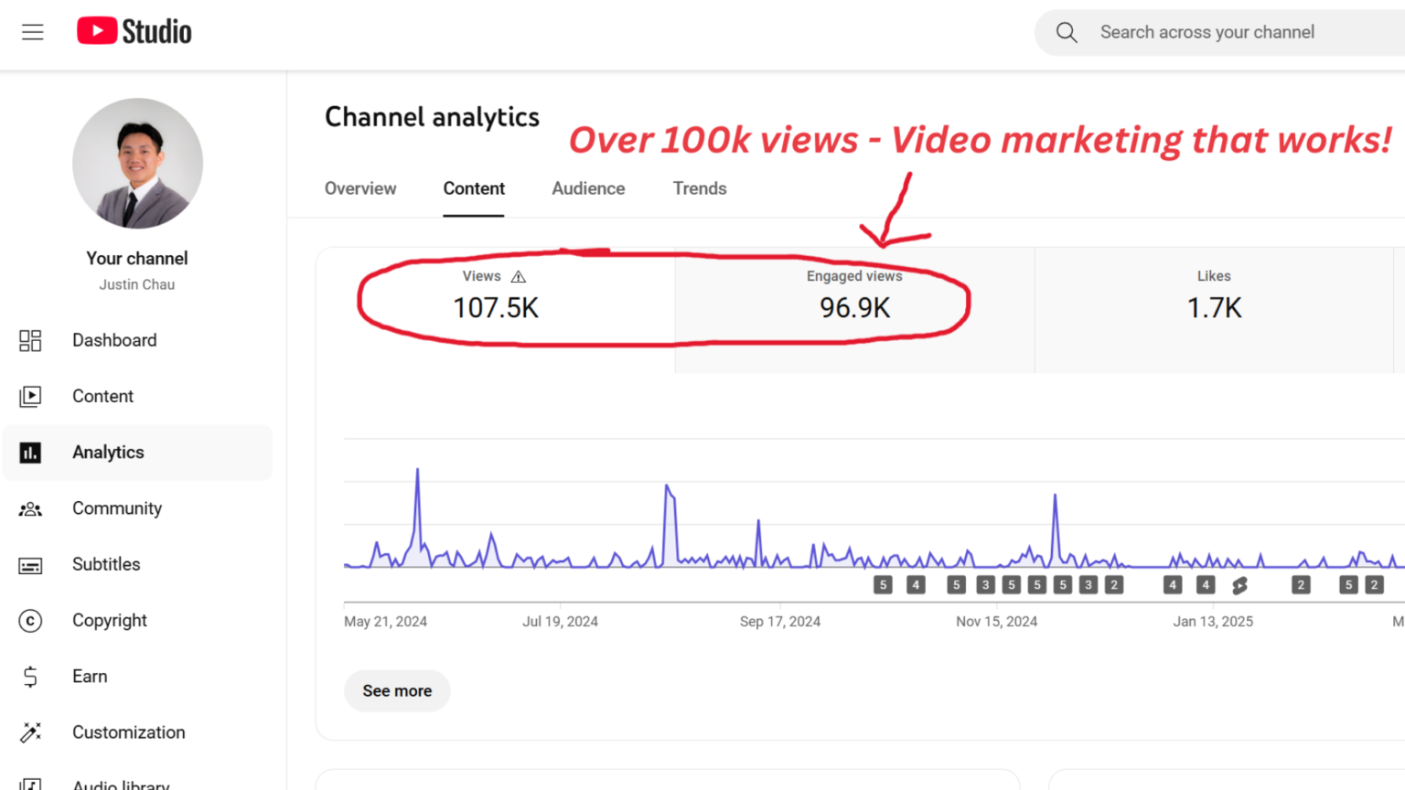This screenshot has height=790, width=1405.
Task: Open the Content sidebar icon
Action: click(x=30, y=396)
